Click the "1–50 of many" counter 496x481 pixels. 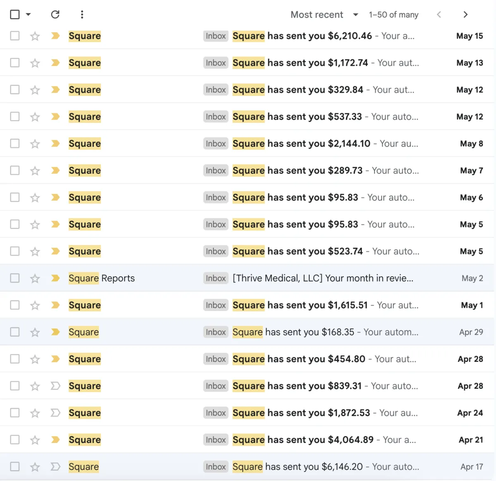click(x=393, y=14)
